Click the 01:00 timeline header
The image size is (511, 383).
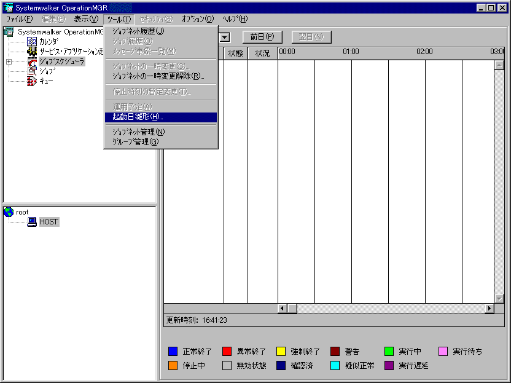coord(351,52)
